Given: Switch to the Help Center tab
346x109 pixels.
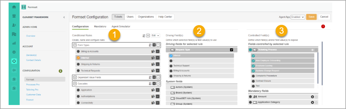Looking at the screenshot, I should tap(165, 17).
